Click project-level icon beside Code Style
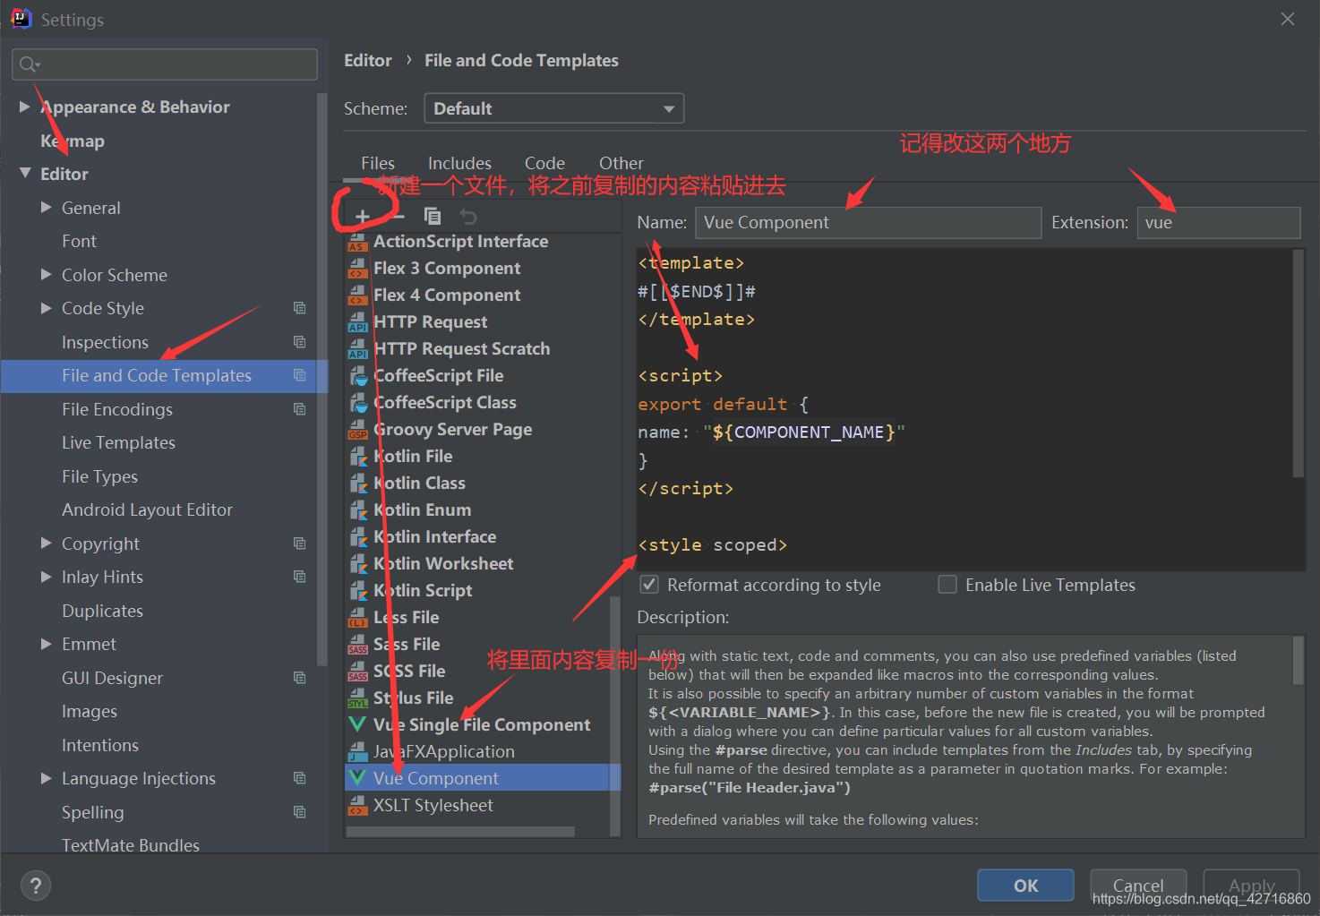Viewport: 1320px width, 916px height. [x=300, y=308]
